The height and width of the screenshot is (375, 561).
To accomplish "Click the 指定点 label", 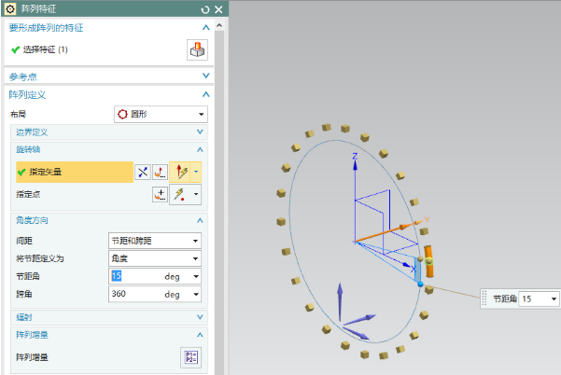I will (x=28, y=194).
